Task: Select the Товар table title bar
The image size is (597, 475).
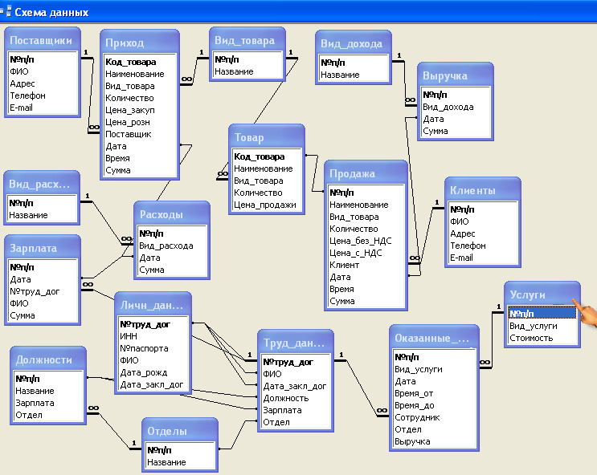Action: click(x=267, y=137)
